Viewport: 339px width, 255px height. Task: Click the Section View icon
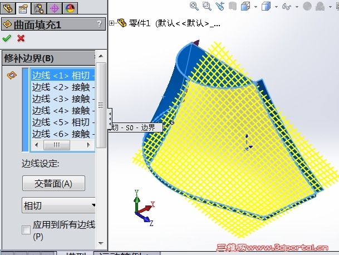click(x=233, y=6)
